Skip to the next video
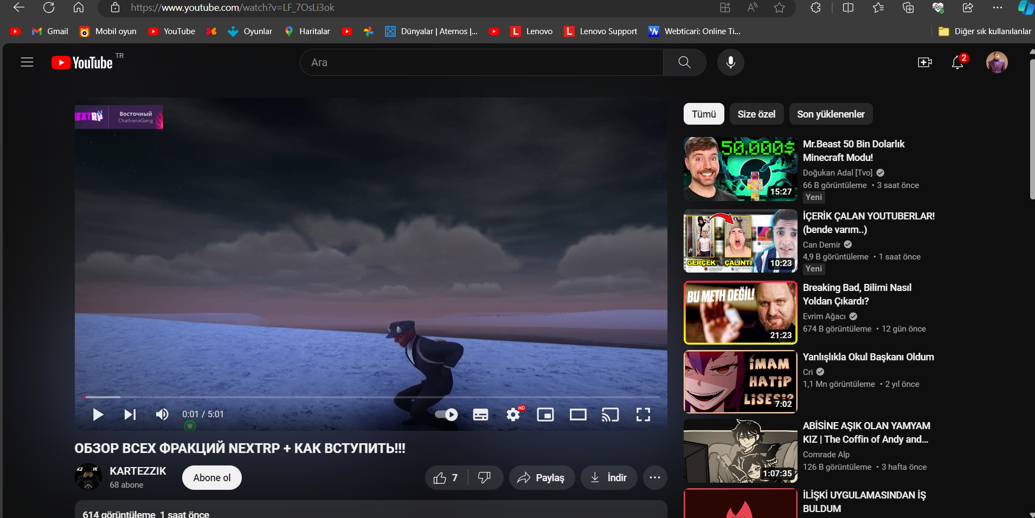Viewport: 1035px width, 518px height. pos(130,415)
